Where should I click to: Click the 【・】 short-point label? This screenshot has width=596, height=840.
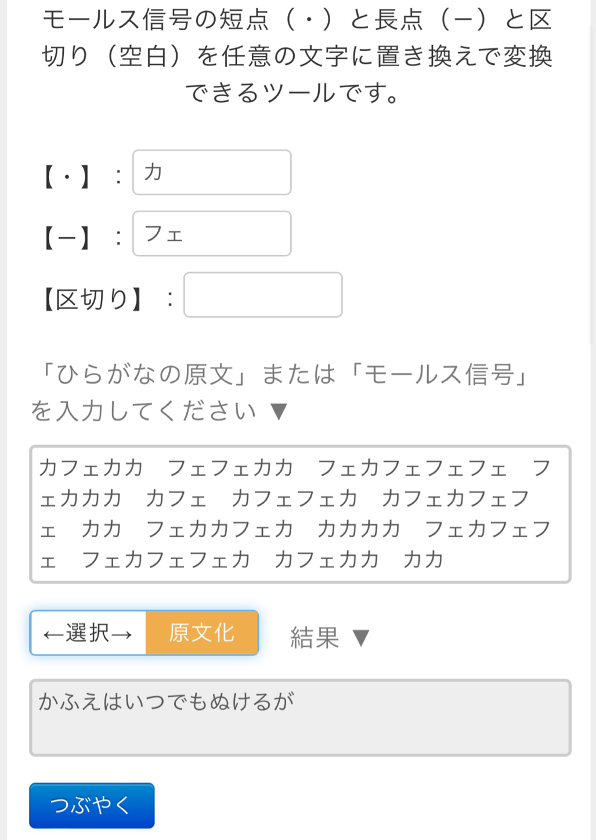tap(67, 176)
